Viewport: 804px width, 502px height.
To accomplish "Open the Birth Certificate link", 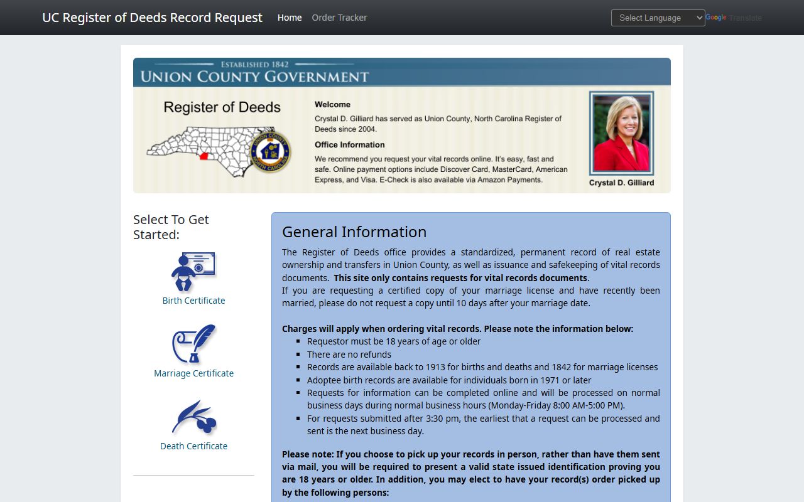I will 193,301.
